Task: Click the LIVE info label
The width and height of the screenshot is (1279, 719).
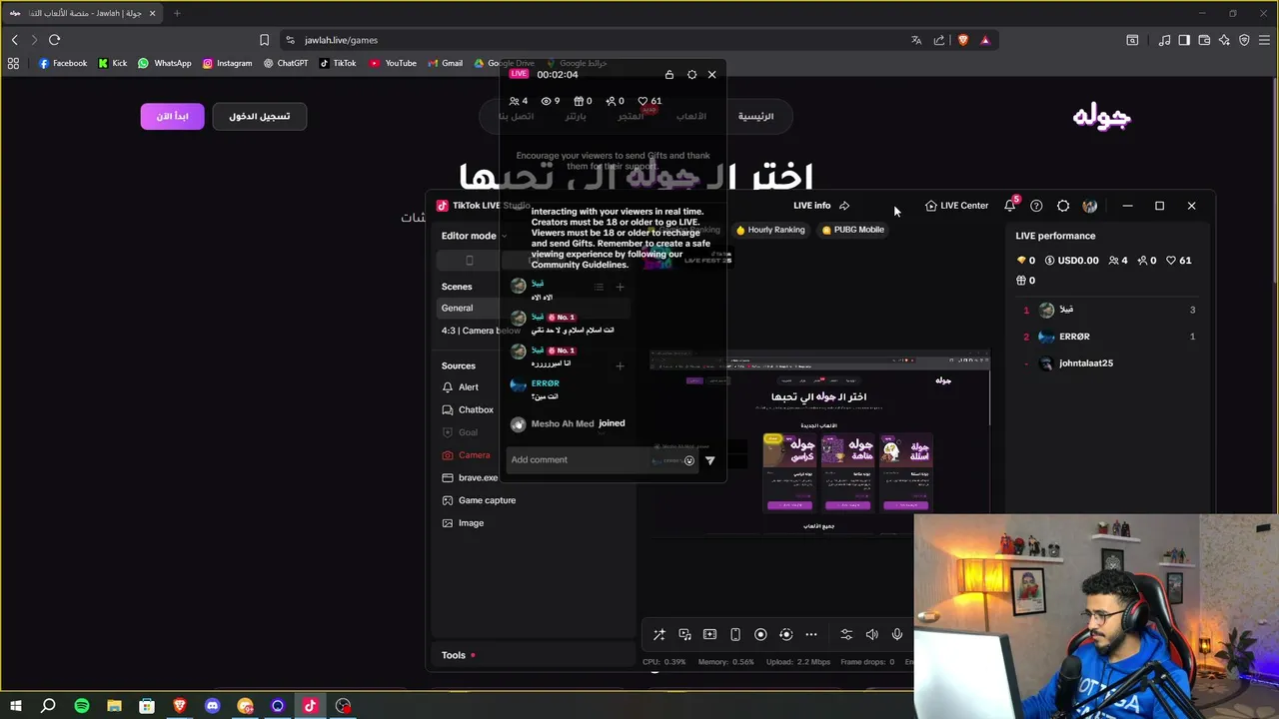Action: pyautogui.click(x=811, y=206)
